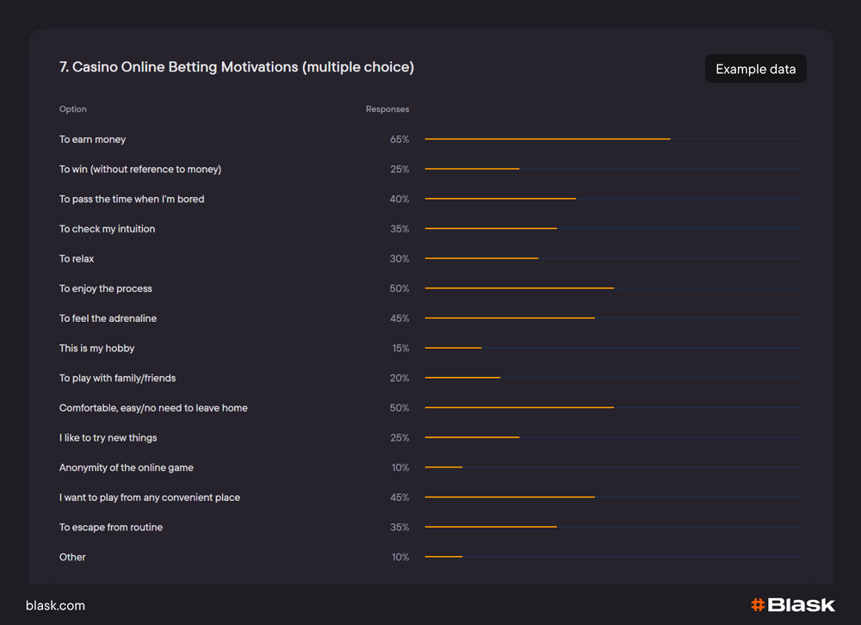Viewport: 861px width, 625px height.
Task: Click 'To enjoy the process' bar
Action: pos(519,288)
